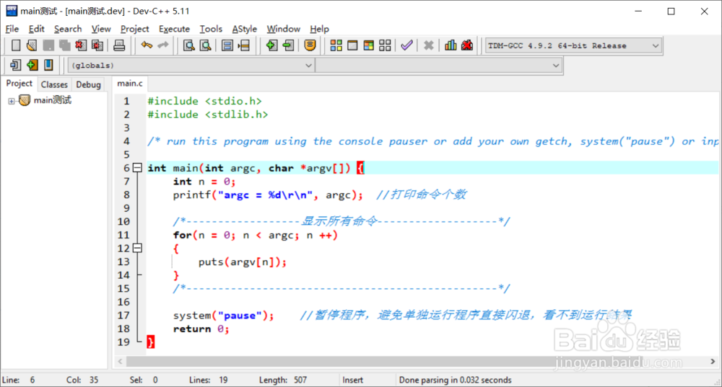Compile with the four colored squares icon

(336, 45)
